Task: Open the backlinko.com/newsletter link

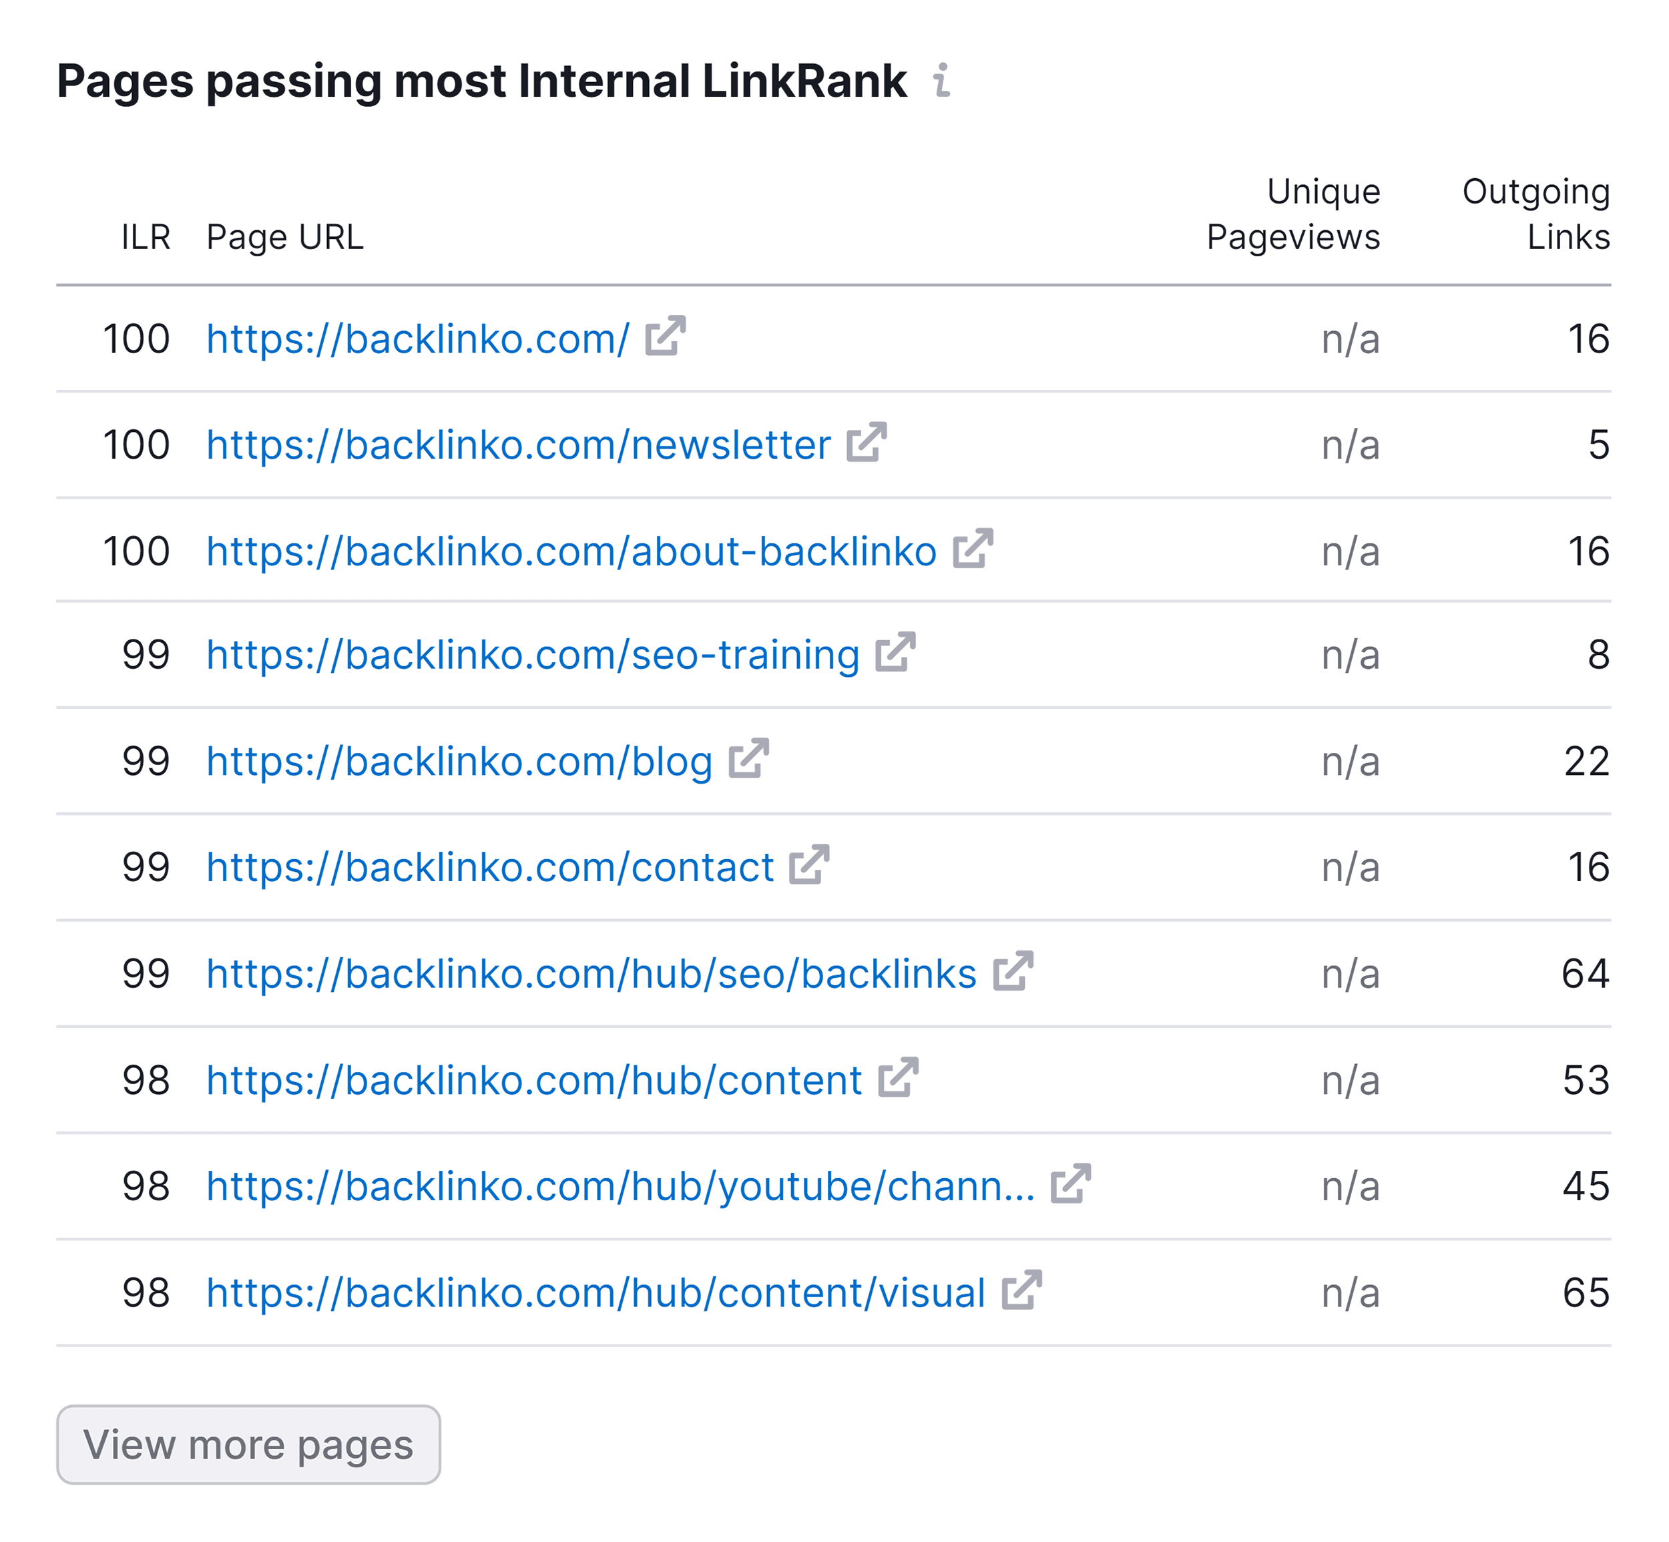Action: coord(518,445)
